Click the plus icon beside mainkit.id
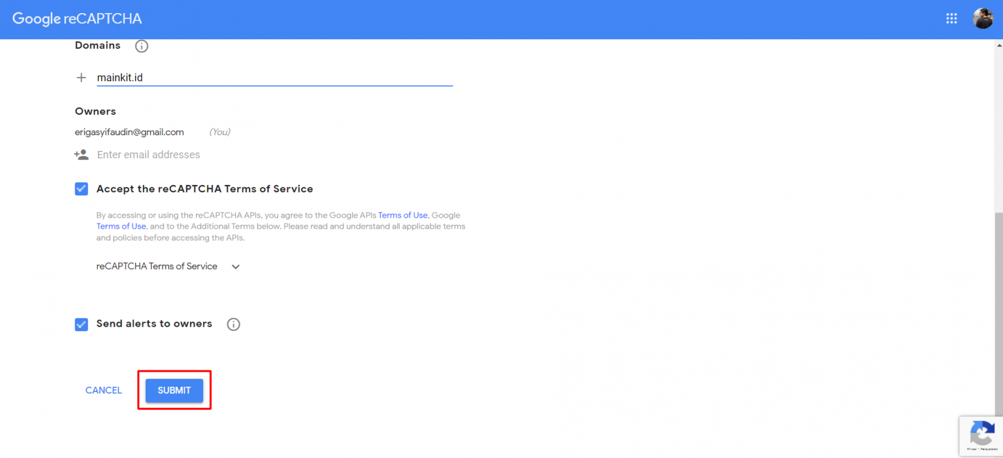Viewport: 1003px width, 458px height. tap(82, 78)
